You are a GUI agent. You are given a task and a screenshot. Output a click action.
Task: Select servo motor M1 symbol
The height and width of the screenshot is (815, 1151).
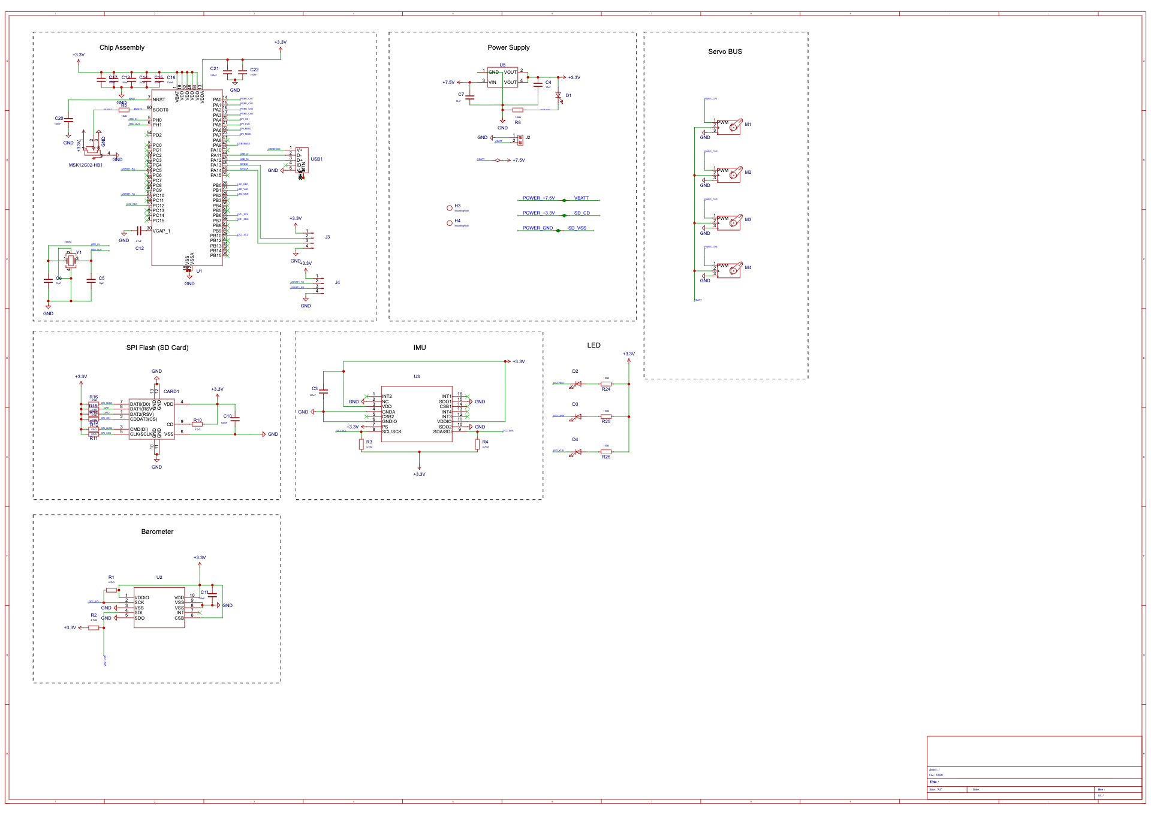click(x=730, y=126)
